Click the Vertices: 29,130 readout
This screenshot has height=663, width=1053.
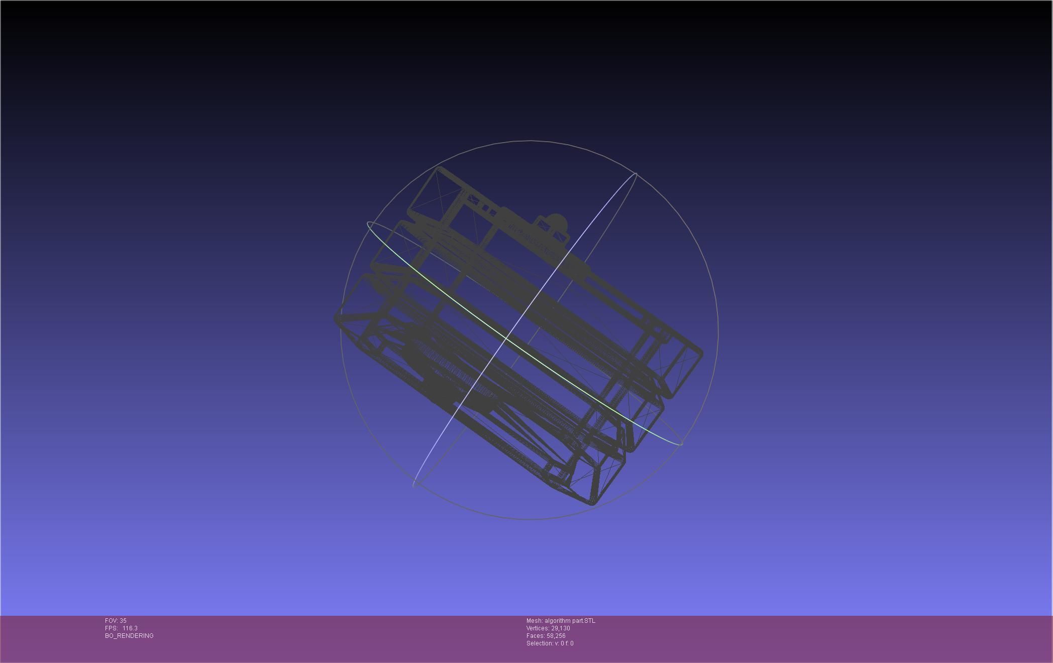tap(548, 628)
